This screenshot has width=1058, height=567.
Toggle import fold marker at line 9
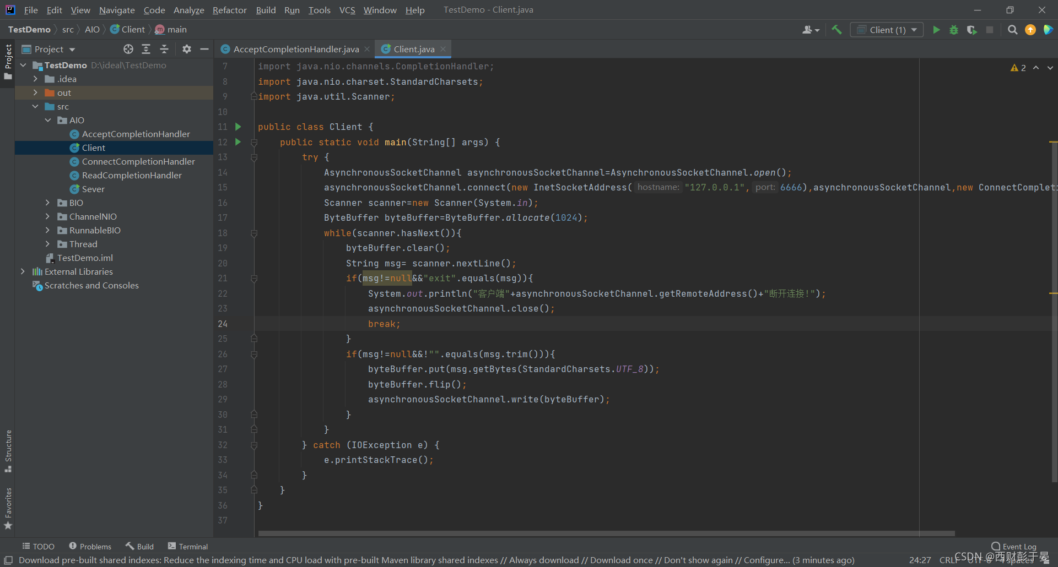[x=254, y=96]
